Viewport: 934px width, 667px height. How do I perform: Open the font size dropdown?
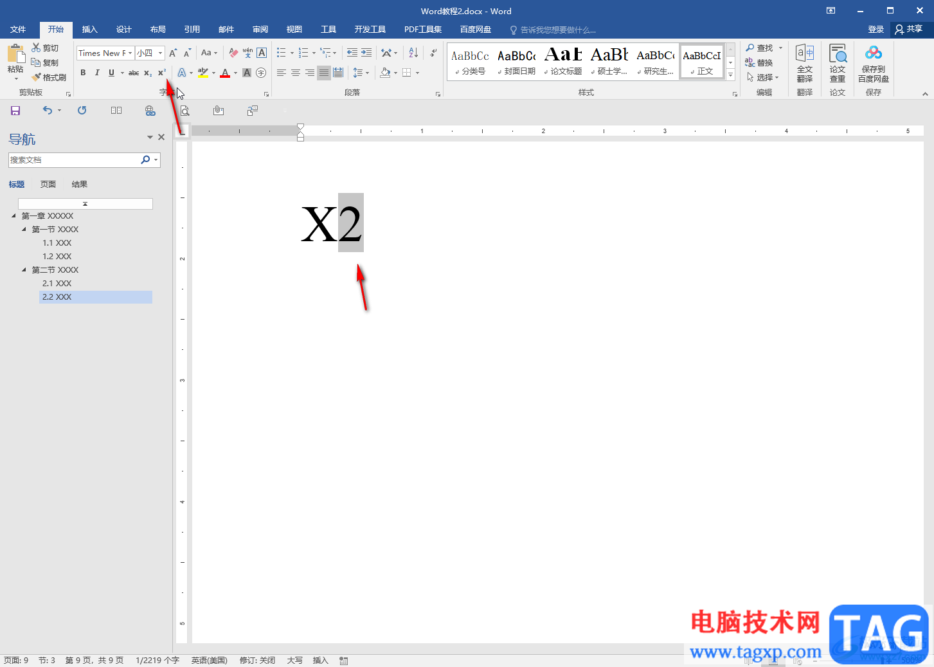(160, 53)
